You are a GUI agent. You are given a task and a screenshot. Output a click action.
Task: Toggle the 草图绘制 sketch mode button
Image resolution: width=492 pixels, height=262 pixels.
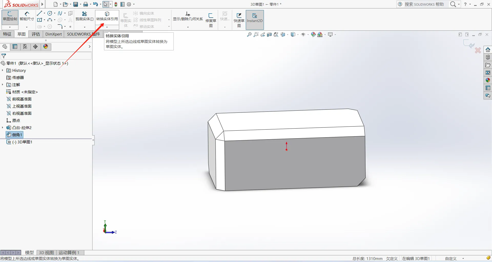point(10,16)
